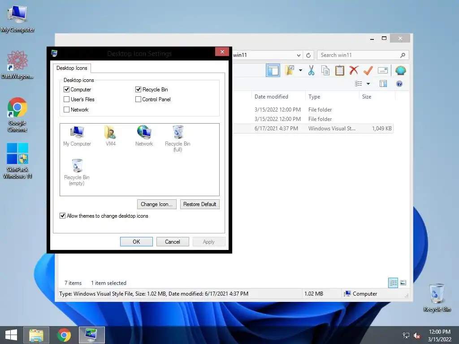Click Computer in Explorer status bar

pyautogui.click(x=361, y=294)
